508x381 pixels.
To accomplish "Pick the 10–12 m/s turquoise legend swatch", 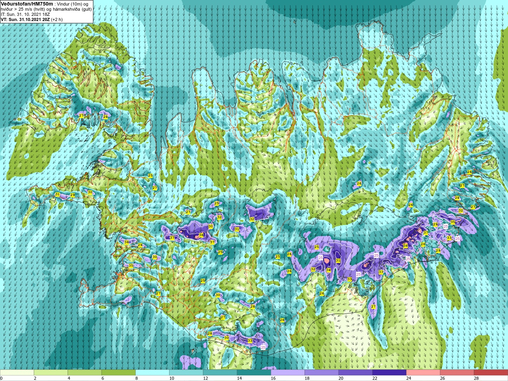I will click(186, 373).
